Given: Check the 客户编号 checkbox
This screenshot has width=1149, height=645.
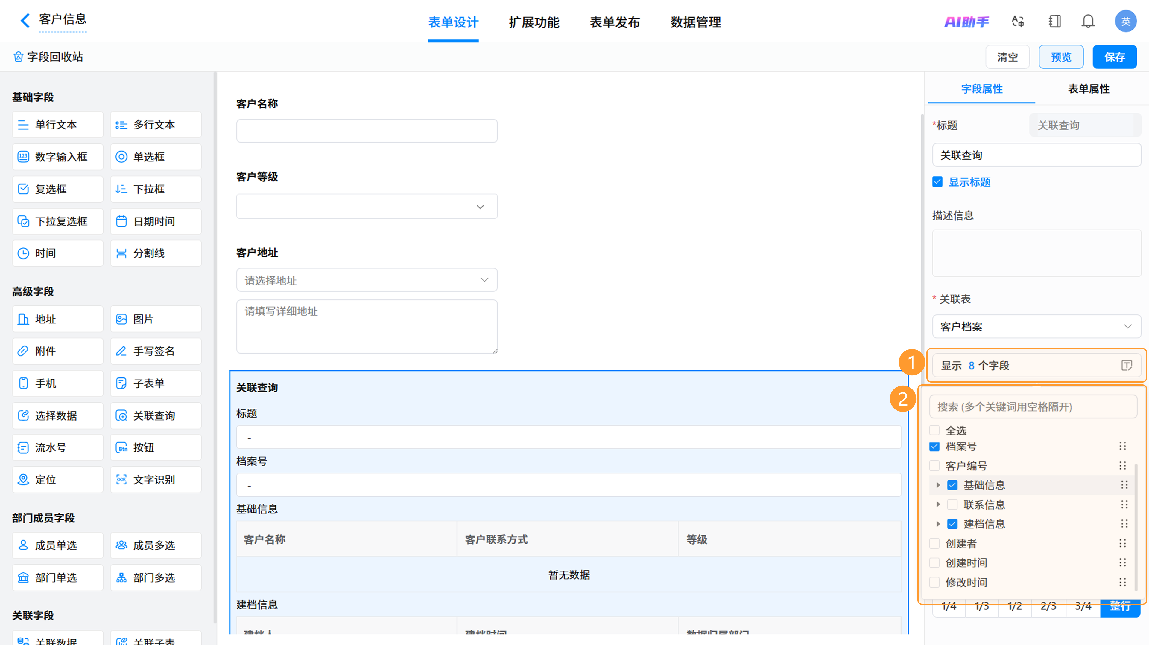Looking at the screenshot, I should pyautogui.click(x=934, y=466).
